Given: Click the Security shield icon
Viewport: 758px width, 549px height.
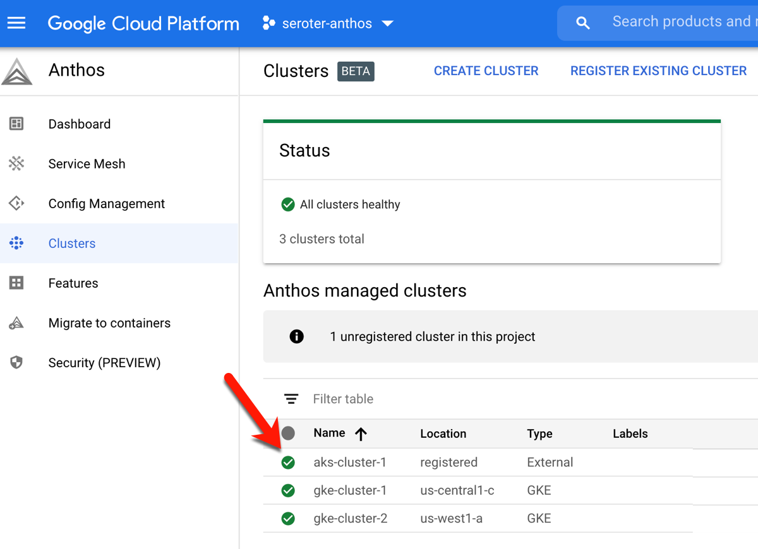Looking at the screenshot, I should point(16,363).
